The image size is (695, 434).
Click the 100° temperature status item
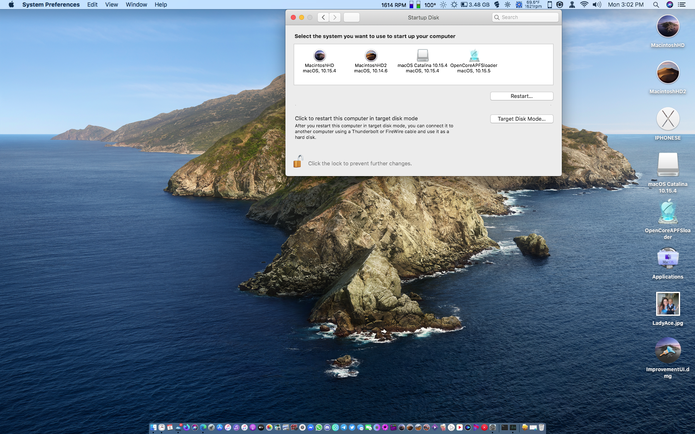[x=430, y=5]
